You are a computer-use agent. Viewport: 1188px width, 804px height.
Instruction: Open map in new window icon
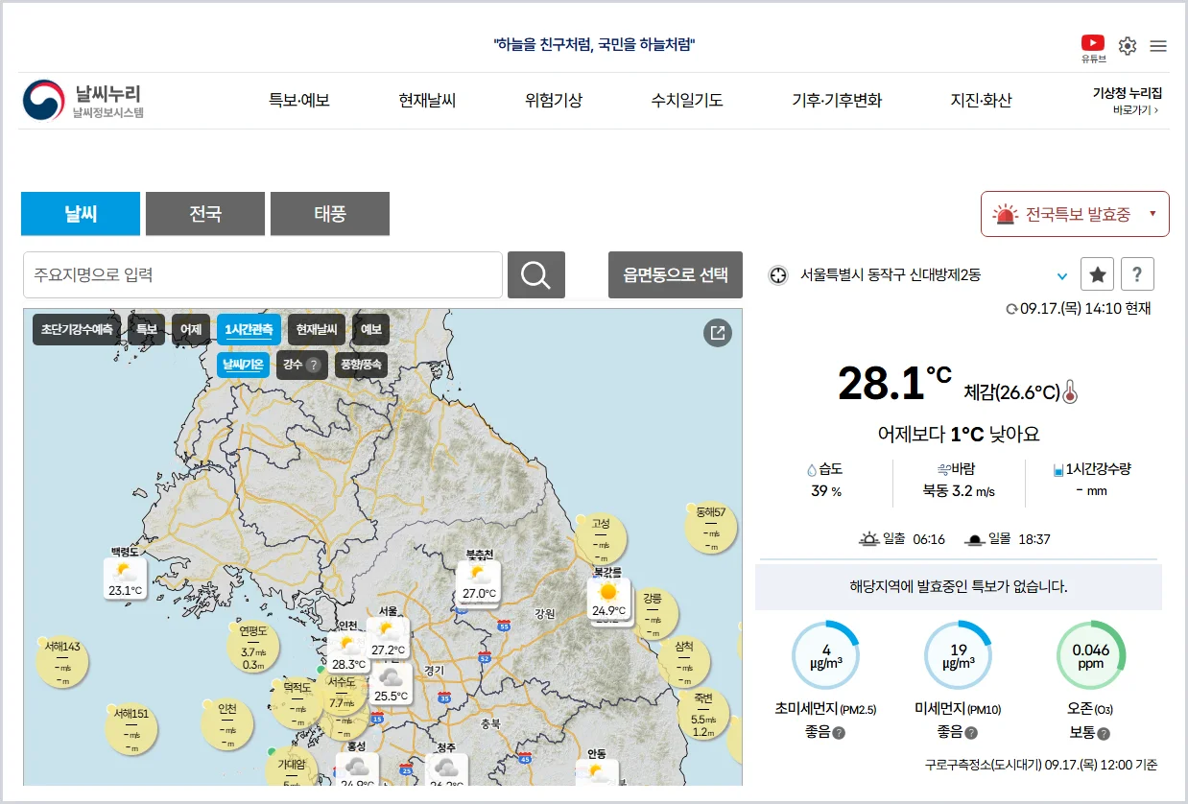pos(718,333)
